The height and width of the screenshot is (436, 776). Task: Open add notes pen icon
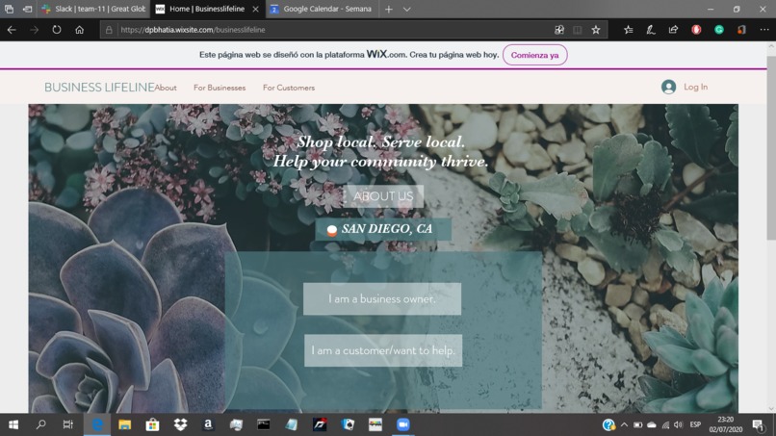point(651,30)
